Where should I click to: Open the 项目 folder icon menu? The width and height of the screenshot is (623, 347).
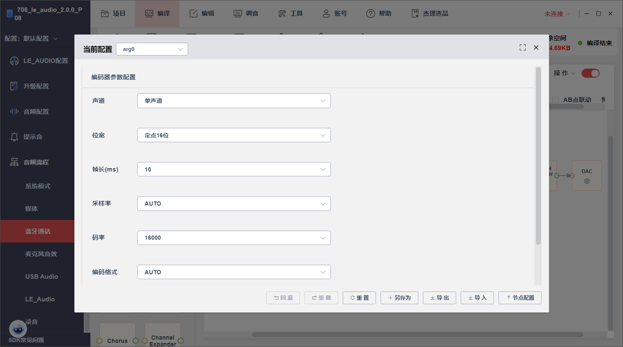pos(105,14)
